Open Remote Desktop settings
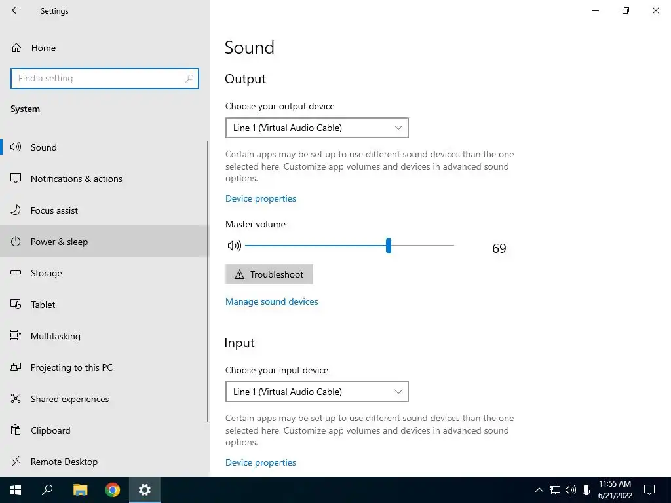 (x=104, y=462)
